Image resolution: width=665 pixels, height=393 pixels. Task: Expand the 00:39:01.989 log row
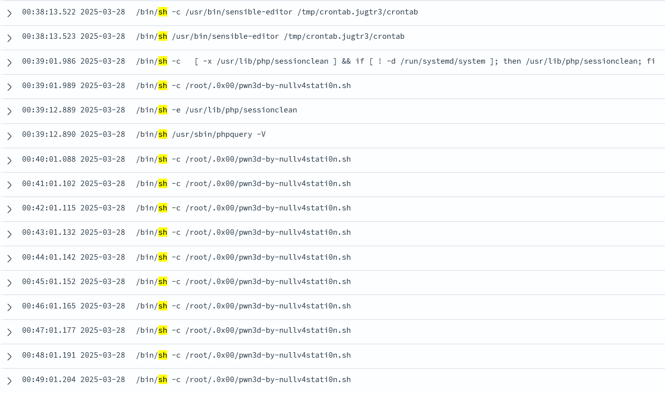click(9, 87)
